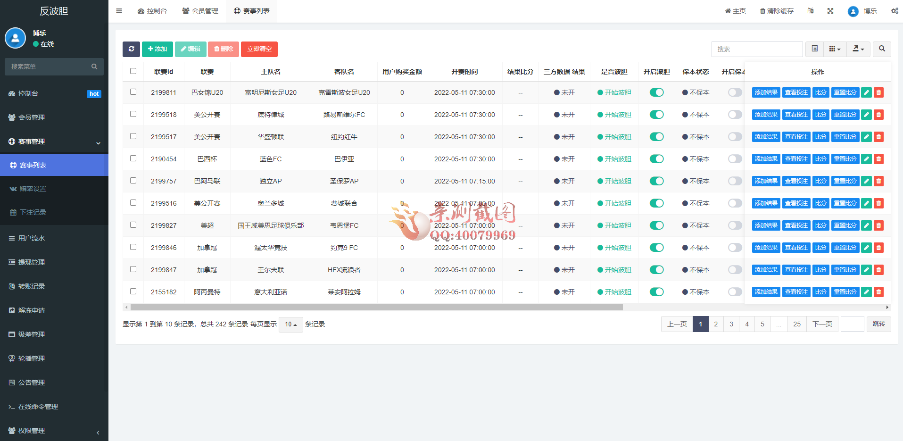
Task: Click the 添加 button to add a match
Action: [157, 49]
